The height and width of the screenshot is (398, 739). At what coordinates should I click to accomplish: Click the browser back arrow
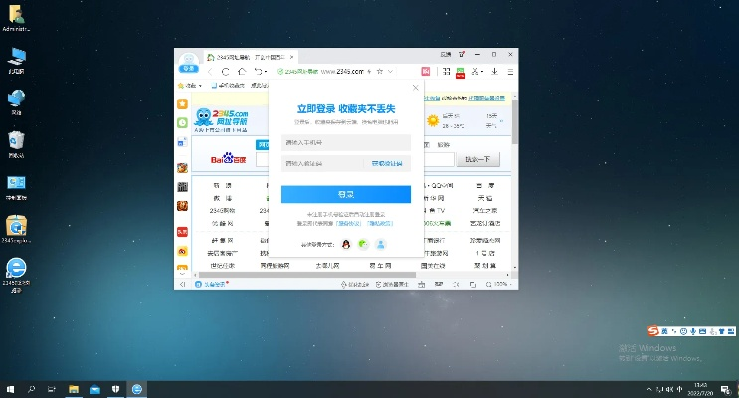(211, 72)
